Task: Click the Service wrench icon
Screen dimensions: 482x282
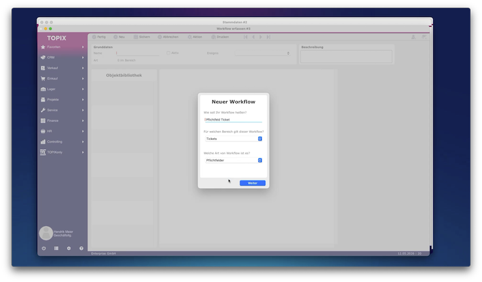Action: click(43, 110)
